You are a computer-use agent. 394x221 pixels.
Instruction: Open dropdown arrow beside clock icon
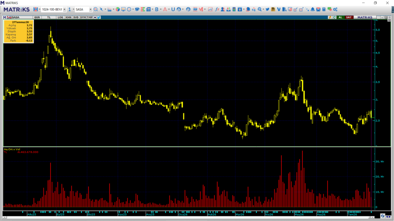133,9
